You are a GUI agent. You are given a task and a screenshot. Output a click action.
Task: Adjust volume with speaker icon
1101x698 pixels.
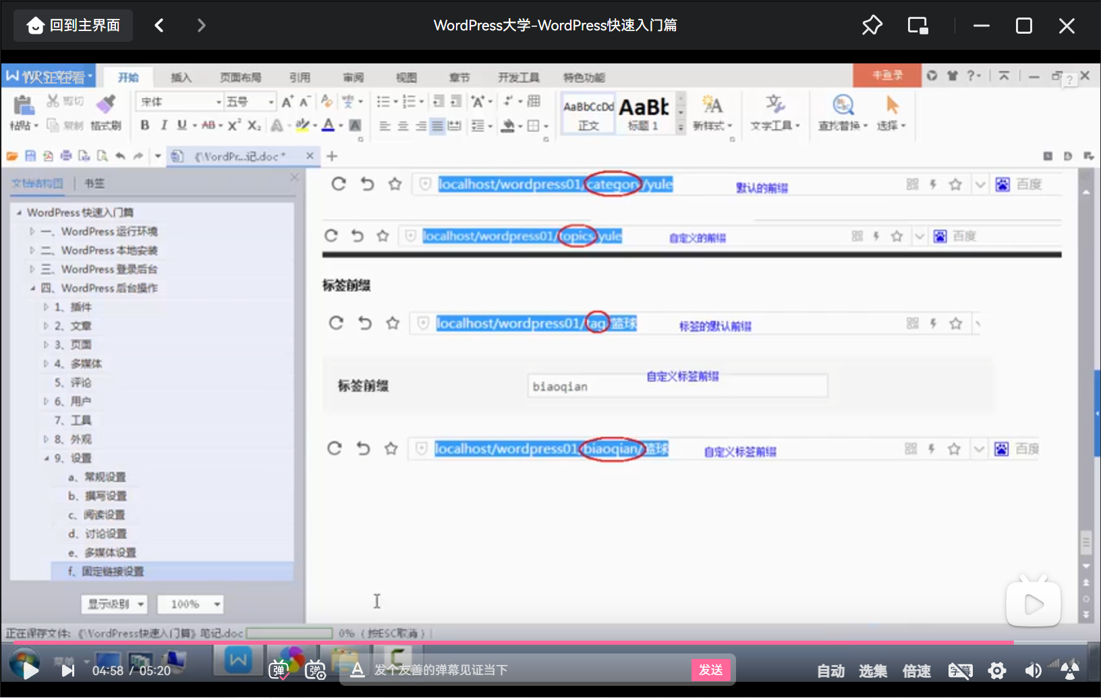coord(1033,670)
